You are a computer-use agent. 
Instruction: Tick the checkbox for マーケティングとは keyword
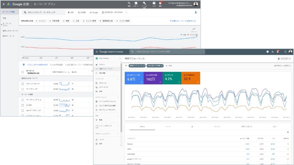23,100
